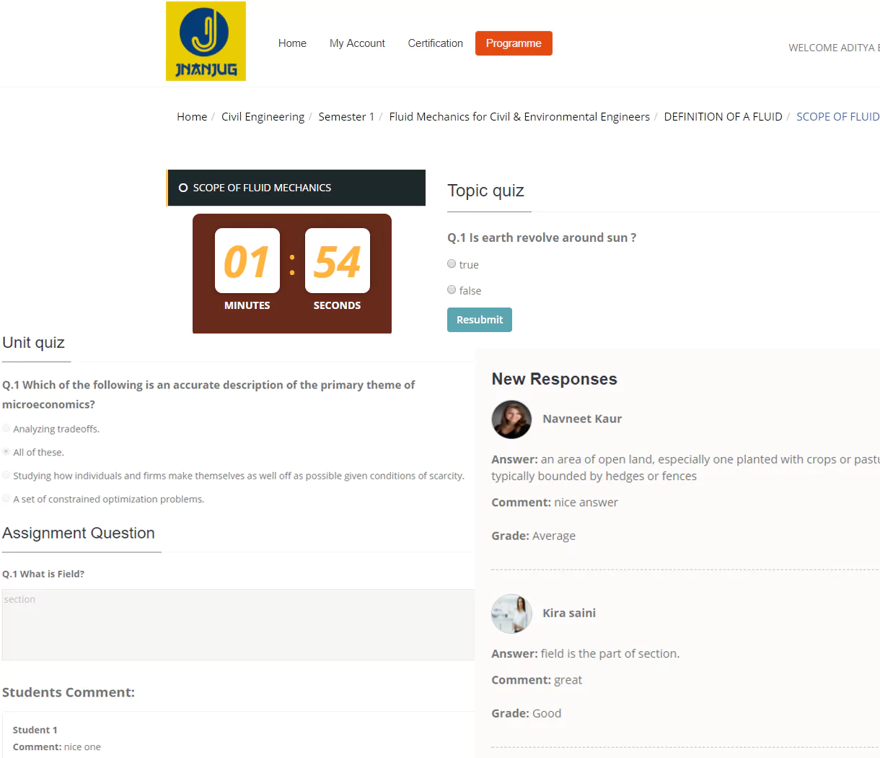880x758 pixels.
Task: Click the orange Programme button
Action: (514, 43)
